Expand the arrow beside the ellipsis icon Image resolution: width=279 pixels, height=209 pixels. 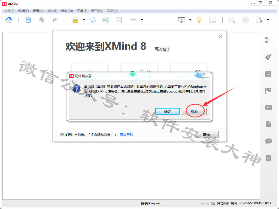pos(142,20)
